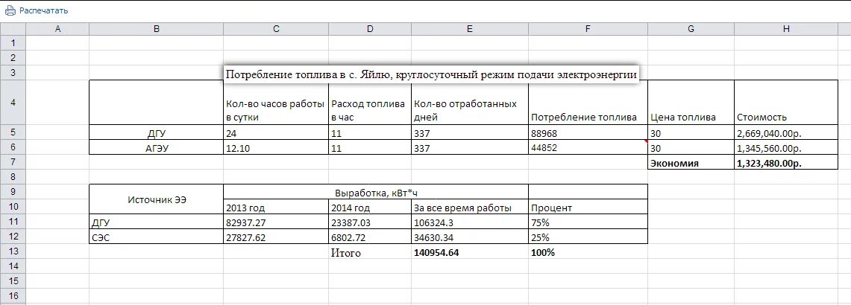Click cell 'Стоимость'

(786, 103)
